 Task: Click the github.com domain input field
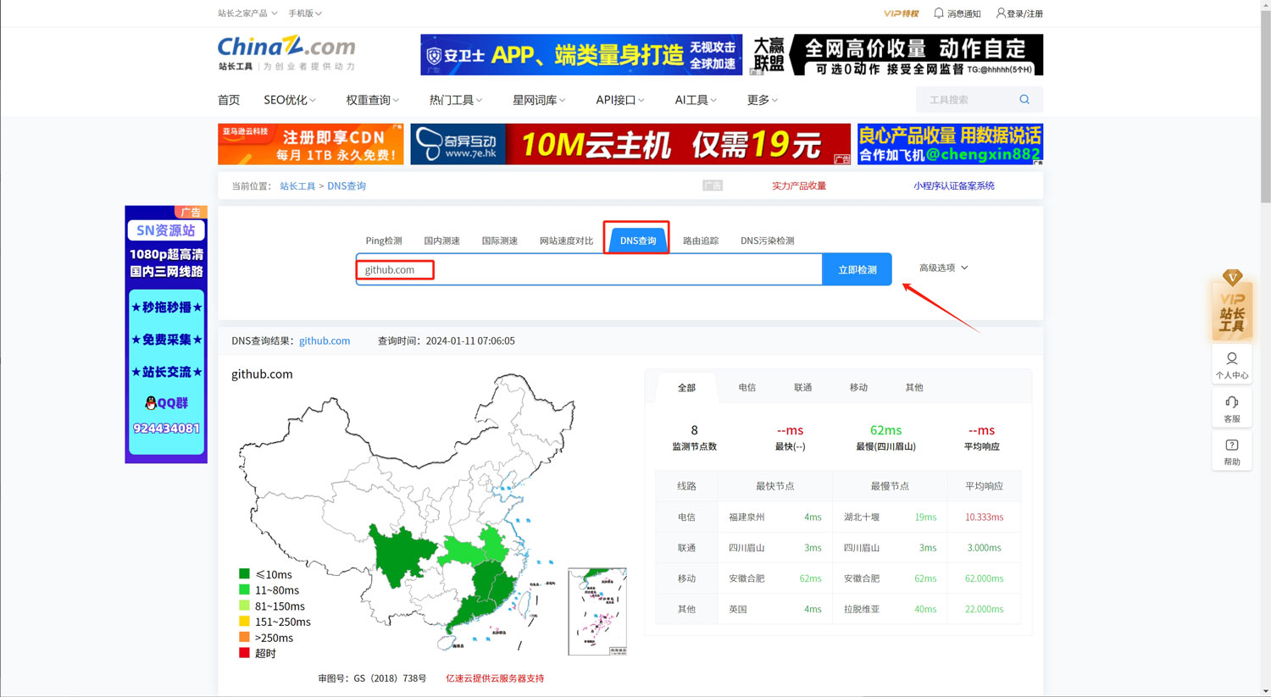(x=589, y=269)
